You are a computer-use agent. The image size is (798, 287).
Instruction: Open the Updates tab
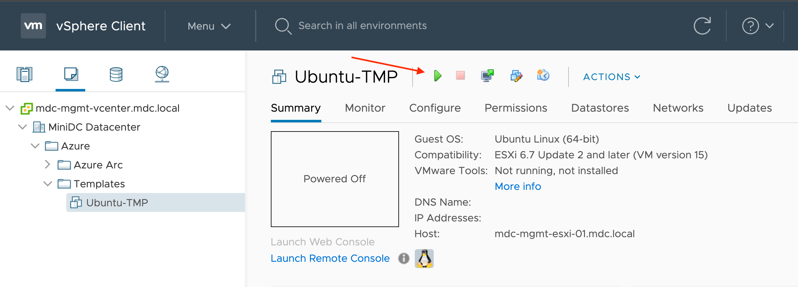(x=750, y=108)
